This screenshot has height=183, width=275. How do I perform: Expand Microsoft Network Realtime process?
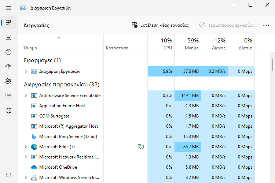coord(26,157)
